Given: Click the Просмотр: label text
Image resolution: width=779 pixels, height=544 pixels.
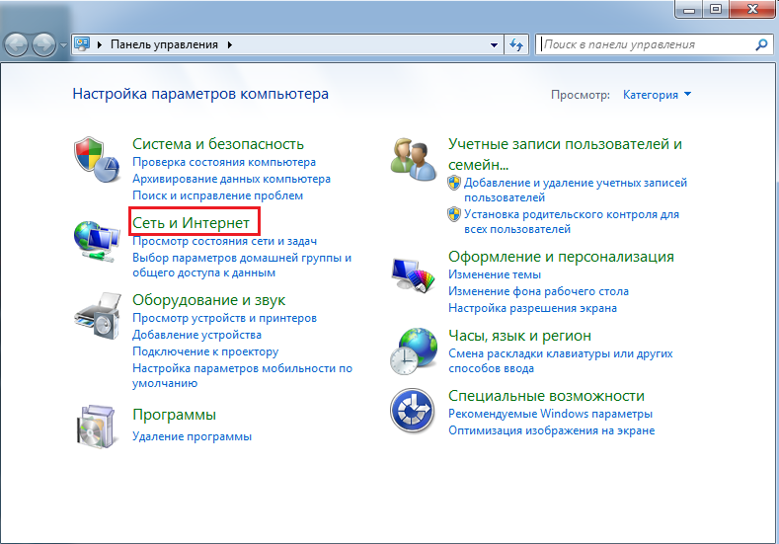Looking at the screenshot, I should [x=581, y=95].
